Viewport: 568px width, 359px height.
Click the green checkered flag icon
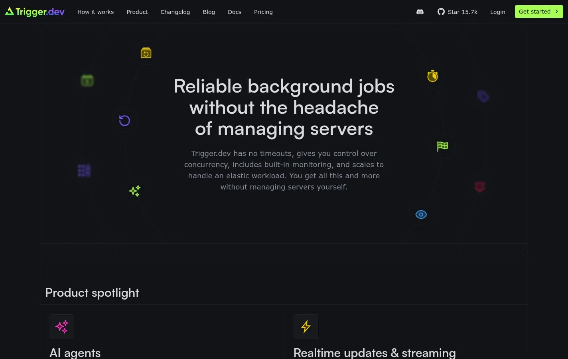pyautogui.click(x=443, y=146)
